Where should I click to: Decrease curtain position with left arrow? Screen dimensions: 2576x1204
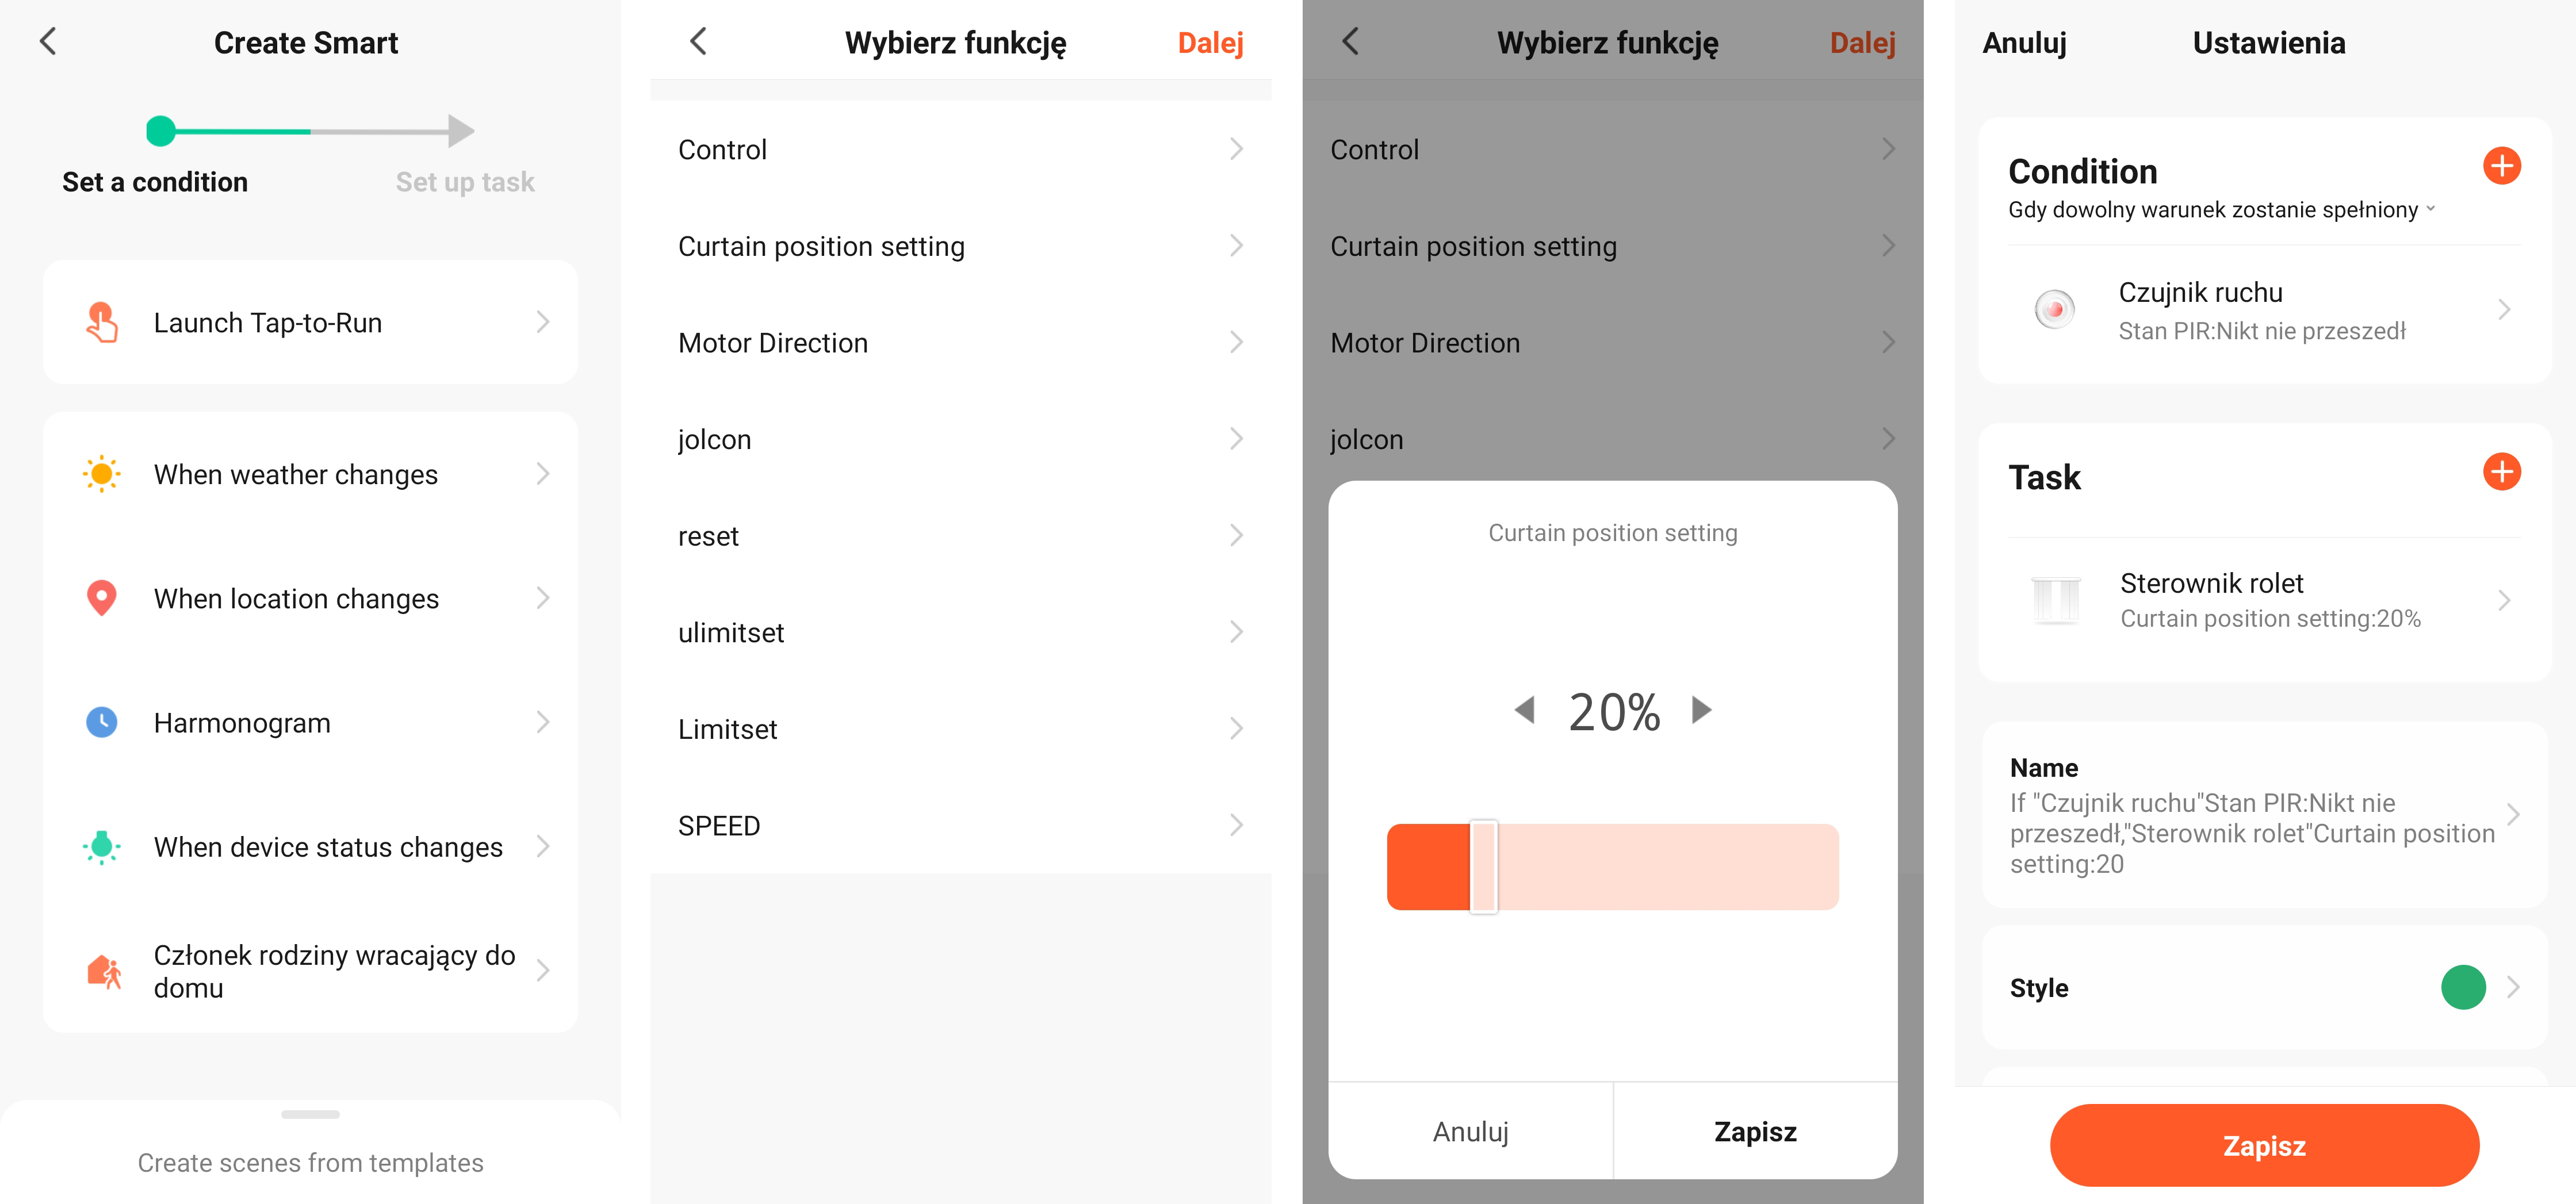(1524, 710)
